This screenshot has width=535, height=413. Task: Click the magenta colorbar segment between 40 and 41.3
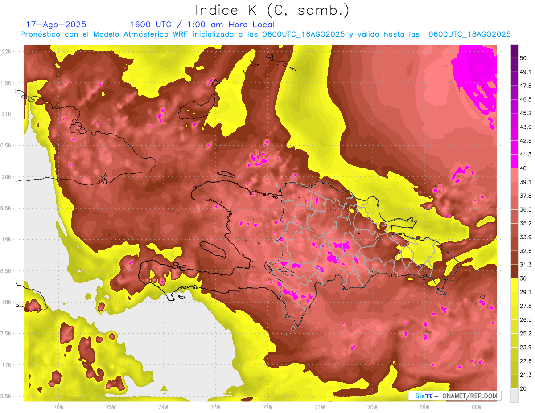(514, 161)
